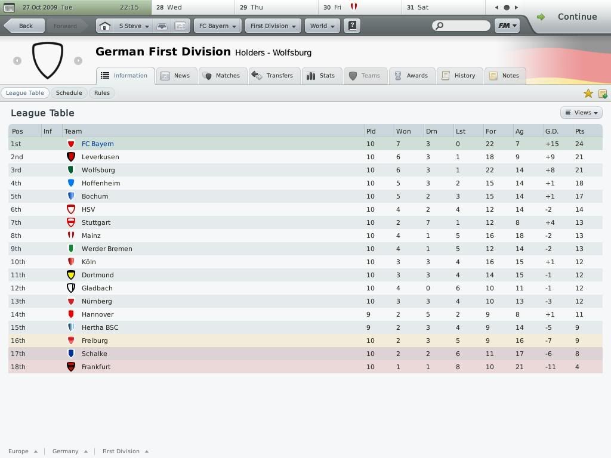Screen dimensions: 611x458
Task: Go to previous competition arrow beside the shield
Action: tap(17, 61)
